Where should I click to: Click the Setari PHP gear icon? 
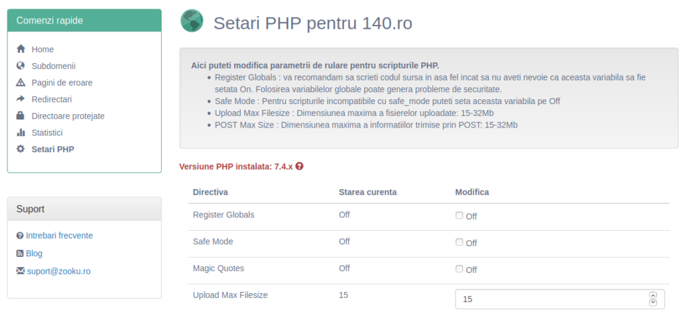coord(21,149)
